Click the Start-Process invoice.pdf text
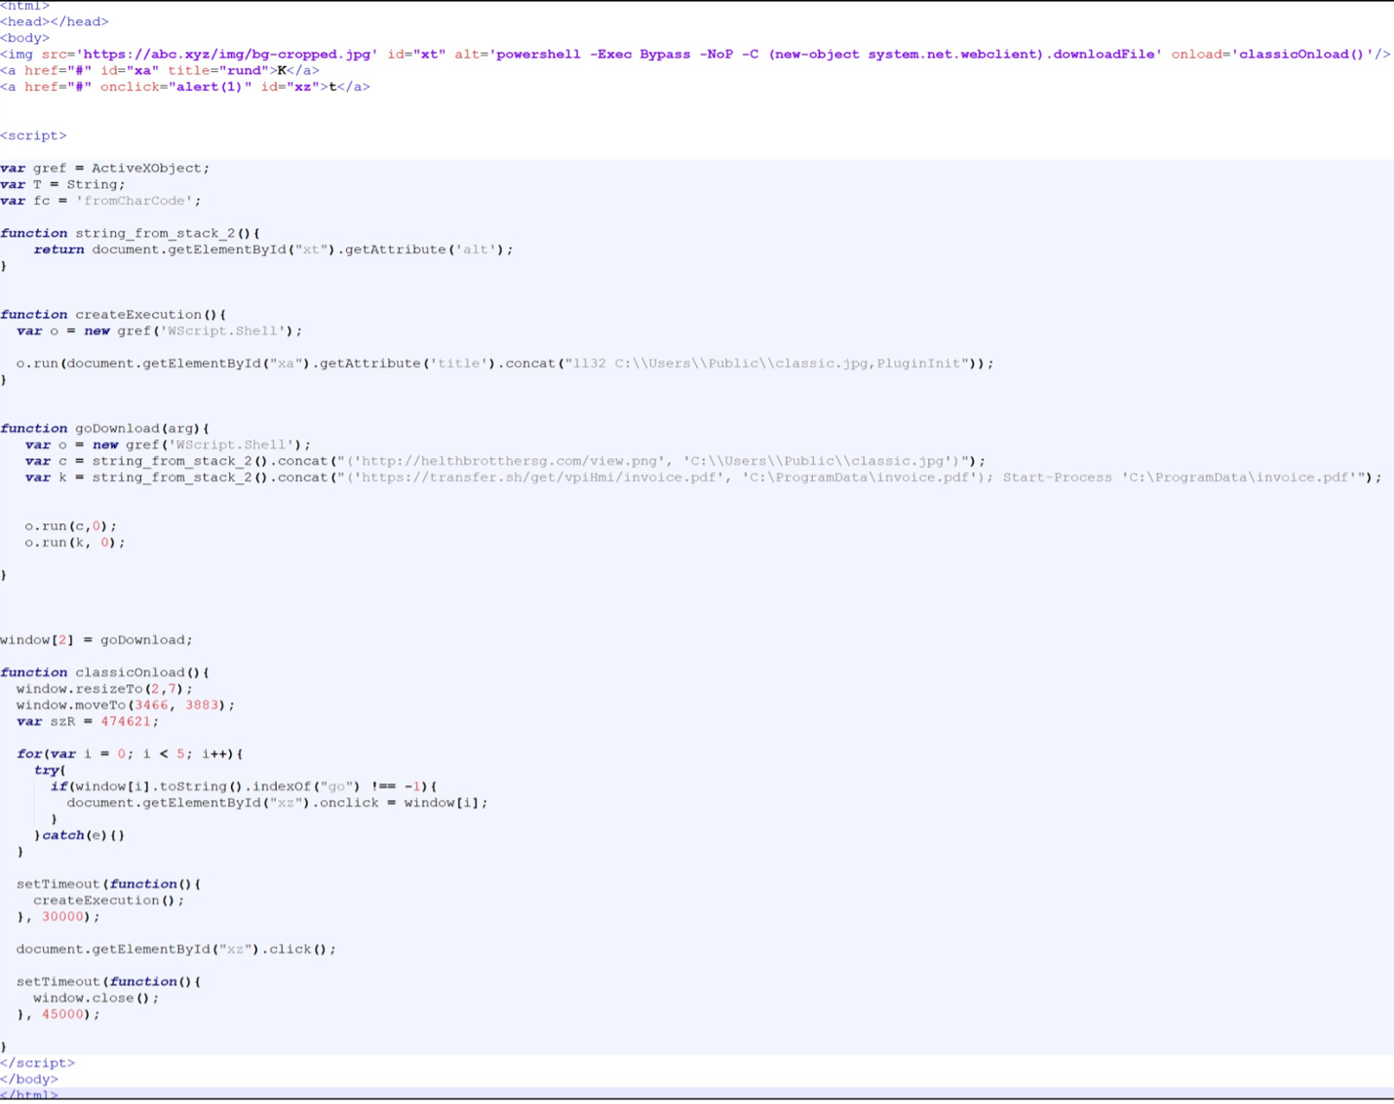Screen dimensions: 1394x1104 click(1182, 477)
